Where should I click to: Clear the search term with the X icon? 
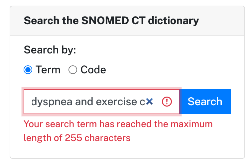[x=149, y=102]
